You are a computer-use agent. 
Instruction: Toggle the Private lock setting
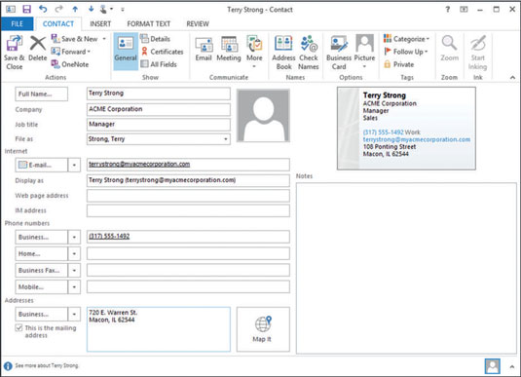coord(398,64)
